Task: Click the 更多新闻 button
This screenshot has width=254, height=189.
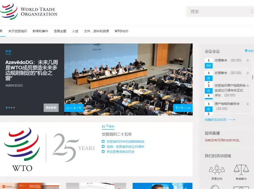Action: click(51, 108)
